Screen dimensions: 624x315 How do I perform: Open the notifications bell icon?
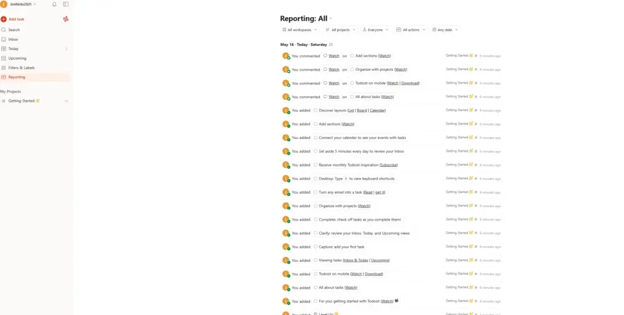click(54, 4)
